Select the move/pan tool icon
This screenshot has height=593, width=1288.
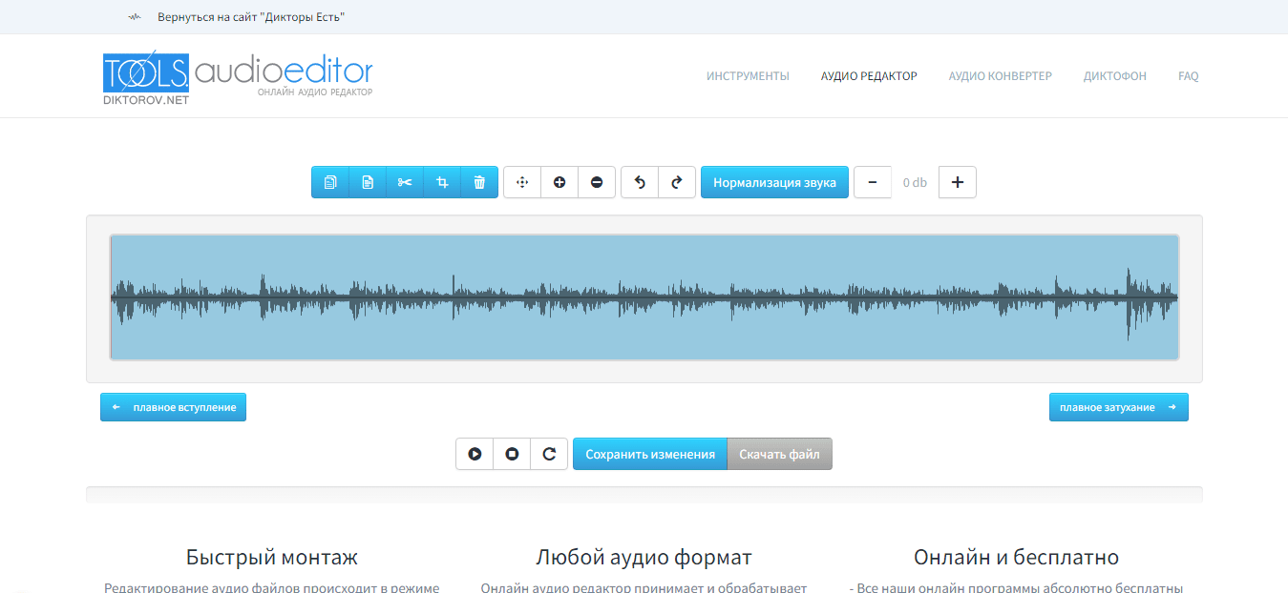(522, 182)
